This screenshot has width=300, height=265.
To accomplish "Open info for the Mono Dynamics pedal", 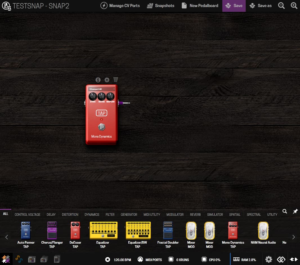I will [x=98, y=80].
